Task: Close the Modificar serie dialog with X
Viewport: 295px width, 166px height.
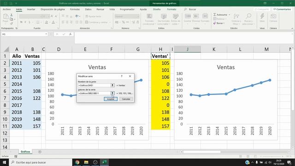Action: pos(130,76)
